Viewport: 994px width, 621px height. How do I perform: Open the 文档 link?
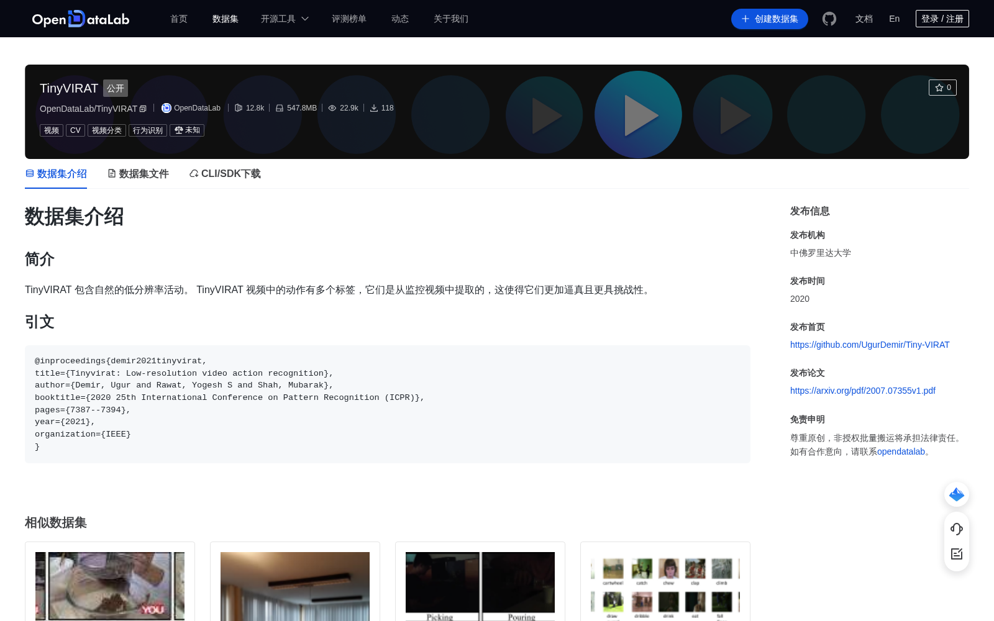[x=864, y=19]
